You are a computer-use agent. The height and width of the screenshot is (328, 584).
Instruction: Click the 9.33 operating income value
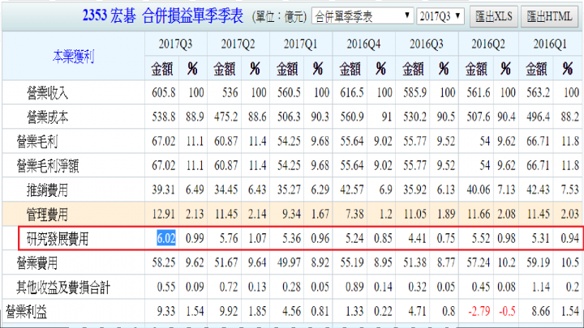tap(166, 311)
